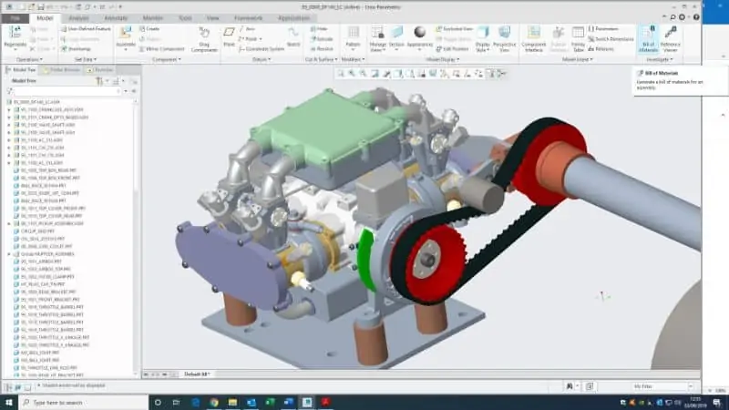729x410 pixels.
Task: Click Shrinkwrap in Get Data
Action: (x=77, y=49)
